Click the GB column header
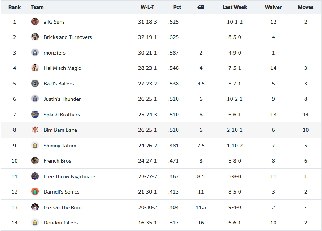 tap(201, 7)
